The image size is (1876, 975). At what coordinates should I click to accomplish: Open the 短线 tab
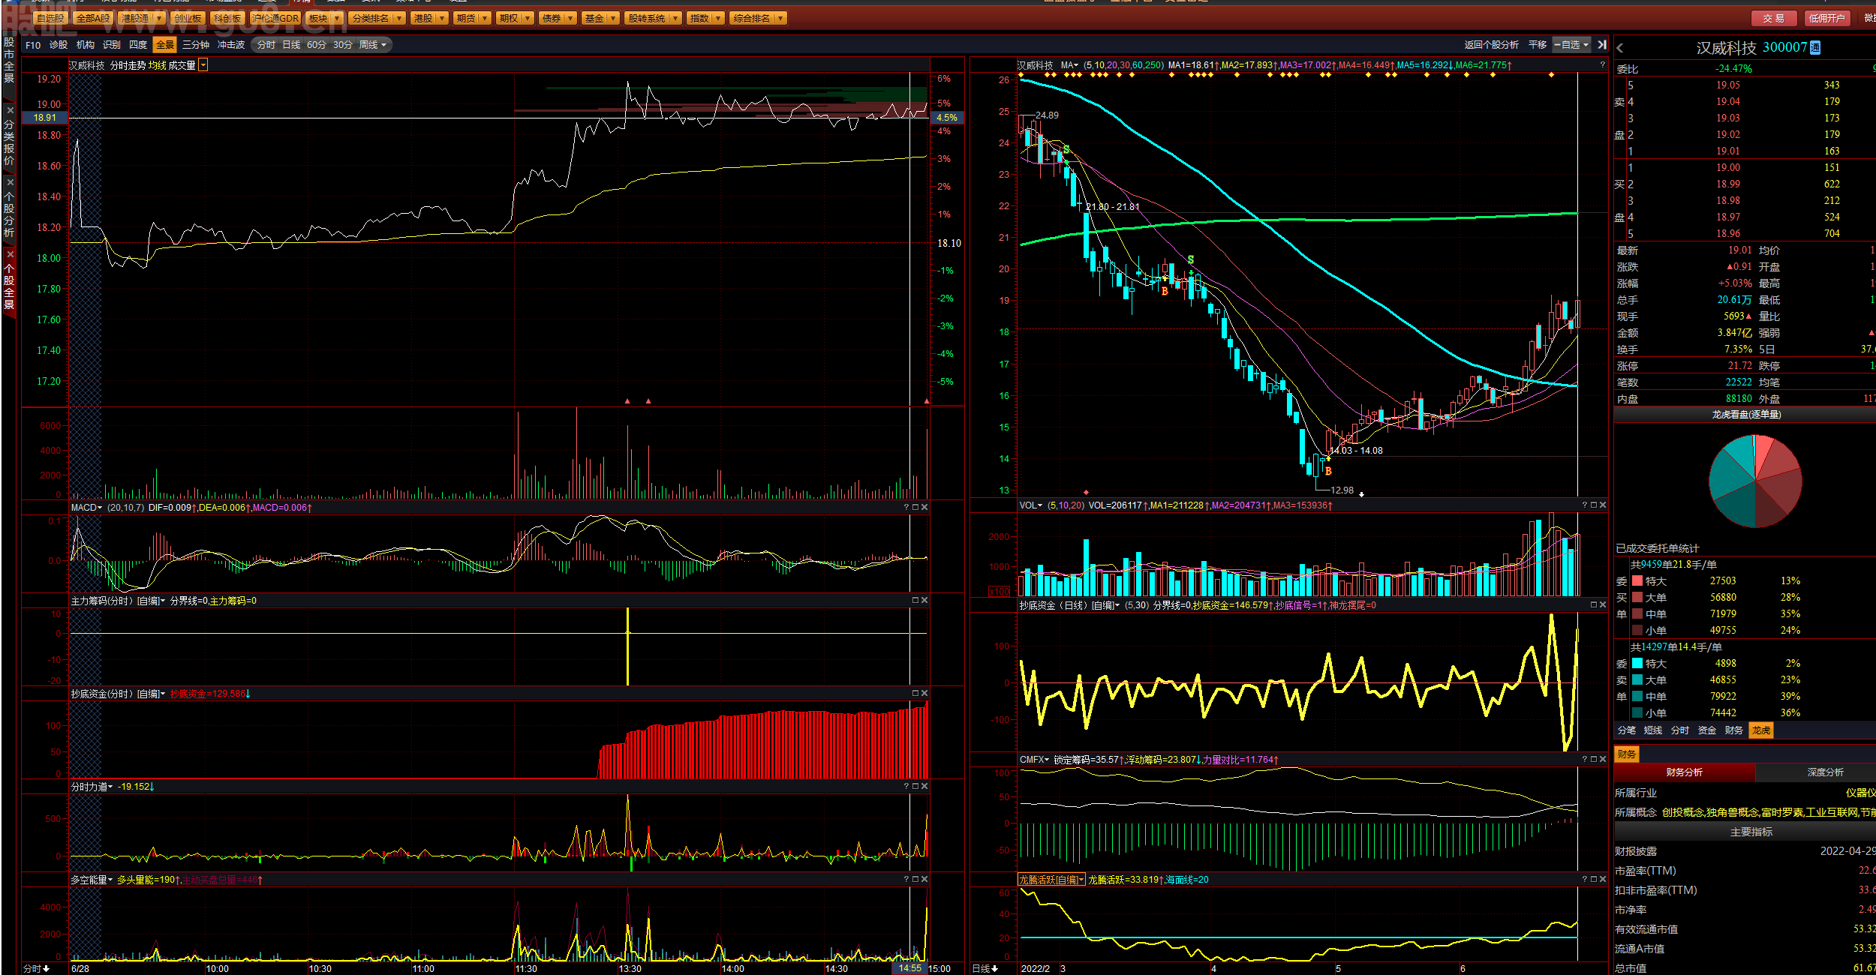1653,730
